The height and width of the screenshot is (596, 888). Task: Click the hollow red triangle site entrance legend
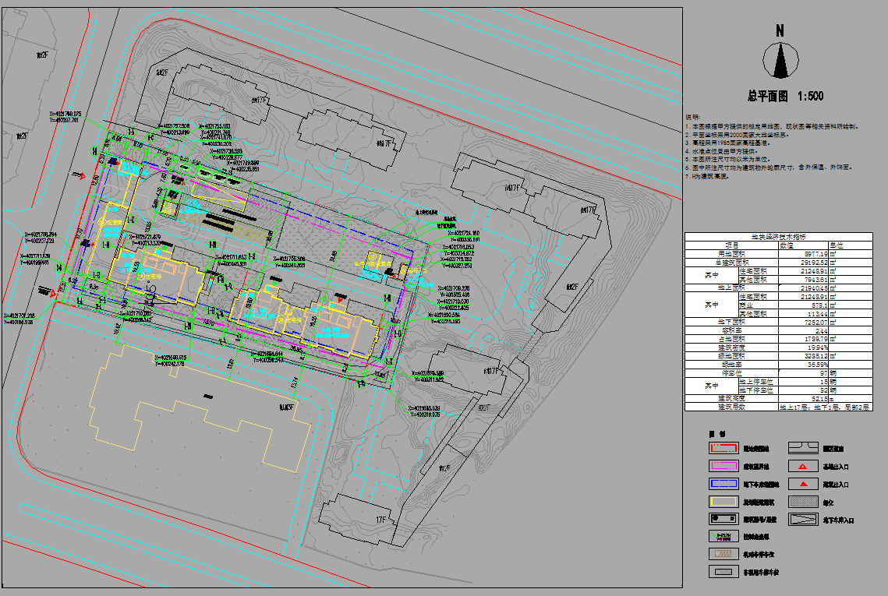click(x=803, y=467)
